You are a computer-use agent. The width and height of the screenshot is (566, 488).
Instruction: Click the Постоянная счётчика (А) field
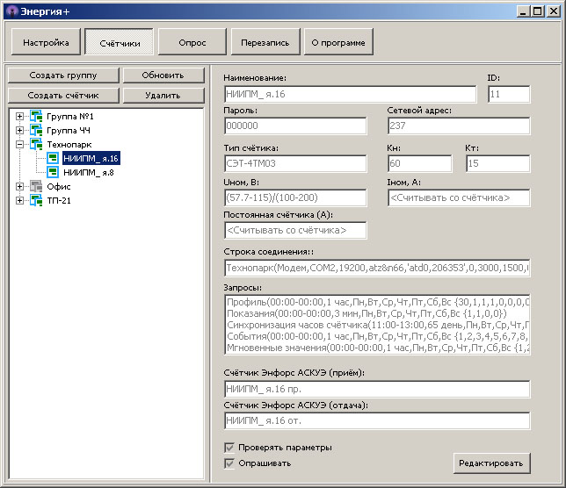click(295, 230)
